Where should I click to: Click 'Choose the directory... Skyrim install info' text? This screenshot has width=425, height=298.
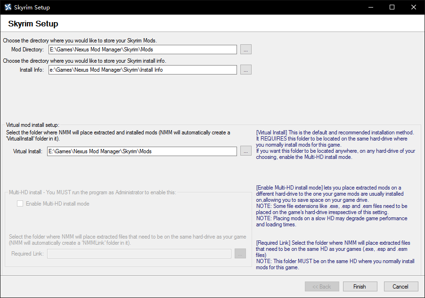click(84, 61)
